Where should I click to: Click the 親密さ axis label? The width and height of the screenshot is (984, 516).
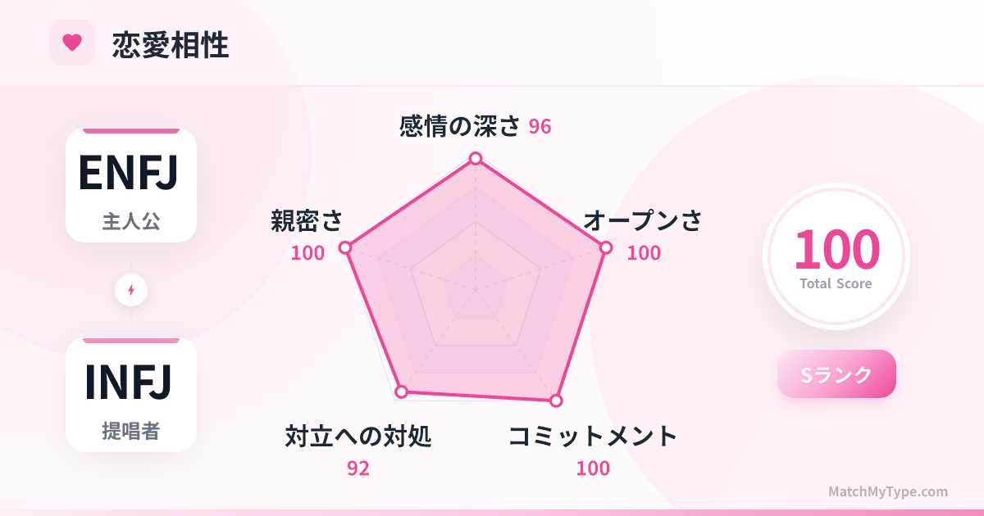(307, 221)
